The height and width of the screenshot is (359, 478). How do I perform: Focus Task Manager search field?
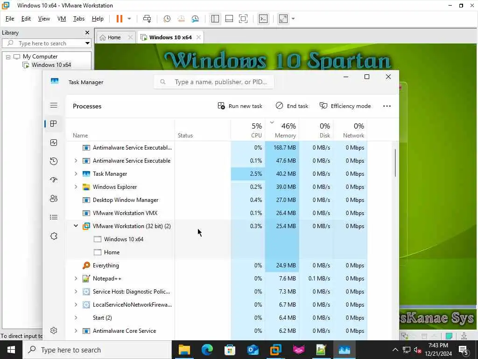coord(214,82)
